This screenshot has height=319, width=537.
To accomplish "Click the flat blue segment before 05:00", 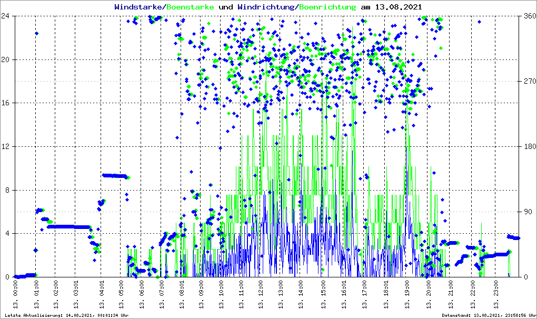I will coord(114,176).
